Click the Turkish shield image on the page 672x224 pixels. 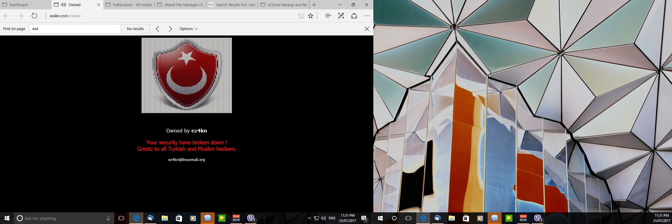coord(187,75)
